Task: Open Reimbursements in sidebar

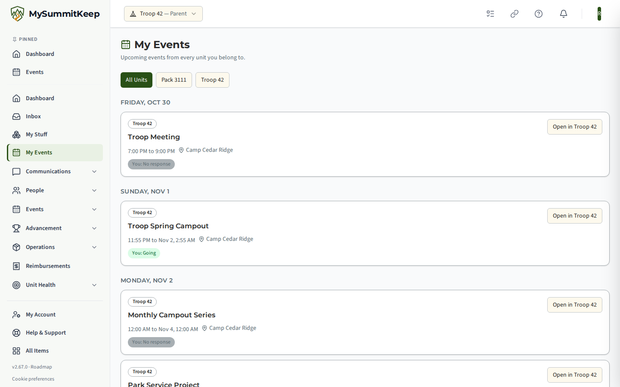Action: [x=55, y=266]
